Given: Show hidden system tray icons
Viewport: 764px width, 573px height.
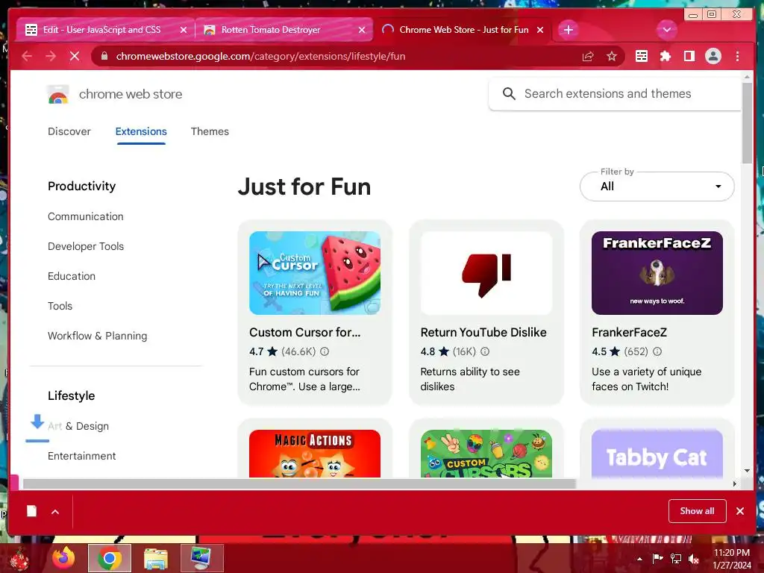Looking at the screenshot, I should pos(639,559).
